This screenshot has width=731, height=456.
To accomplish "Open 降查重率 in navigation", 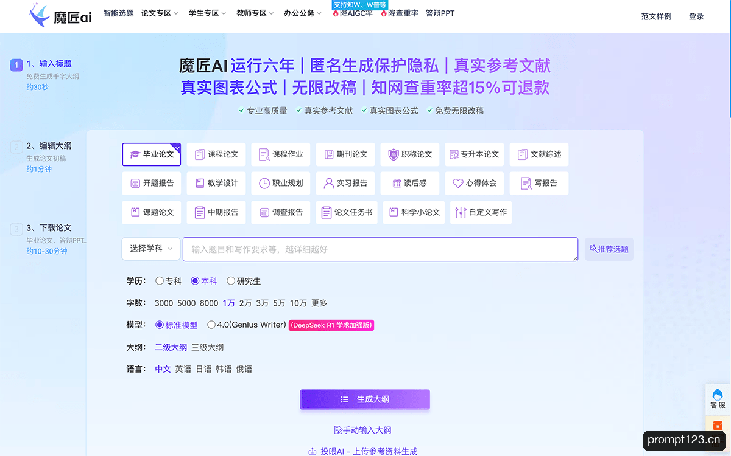I will [400, 13].
